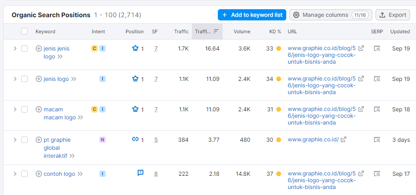Check the box for contoh logo row
The width and height of the screenshot is (416, 195).
[x=24, y=174]
